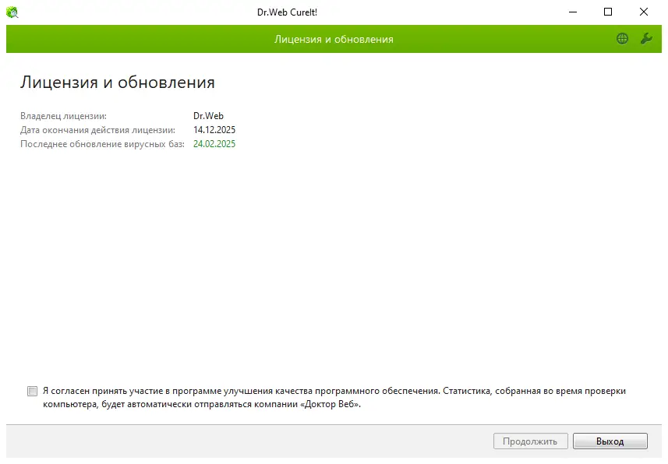Open the language globe icon
668x464 pixels.
(622, 39)
